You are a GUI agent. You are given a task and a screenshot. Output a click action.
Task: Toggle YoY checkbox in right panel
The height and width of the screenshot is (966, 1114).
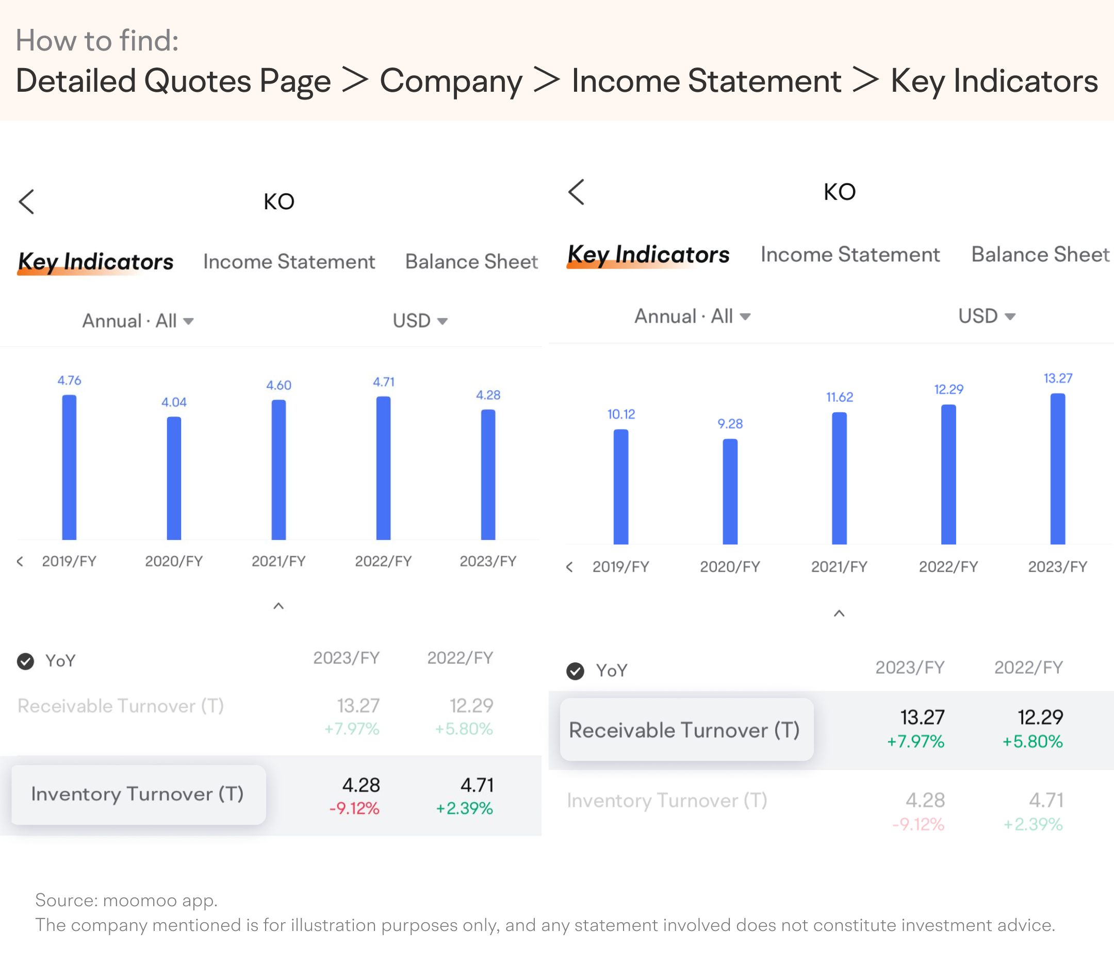click(576, 671)
